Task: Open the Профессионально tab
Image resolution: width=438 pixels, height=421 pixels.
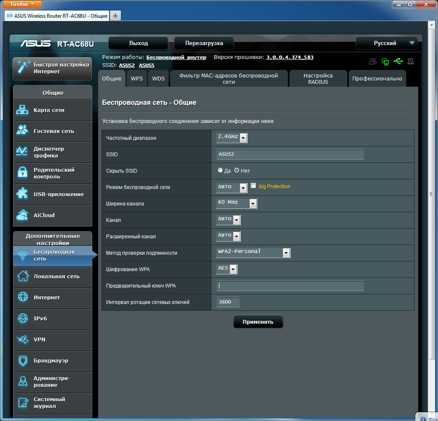Action: (377, 78)
